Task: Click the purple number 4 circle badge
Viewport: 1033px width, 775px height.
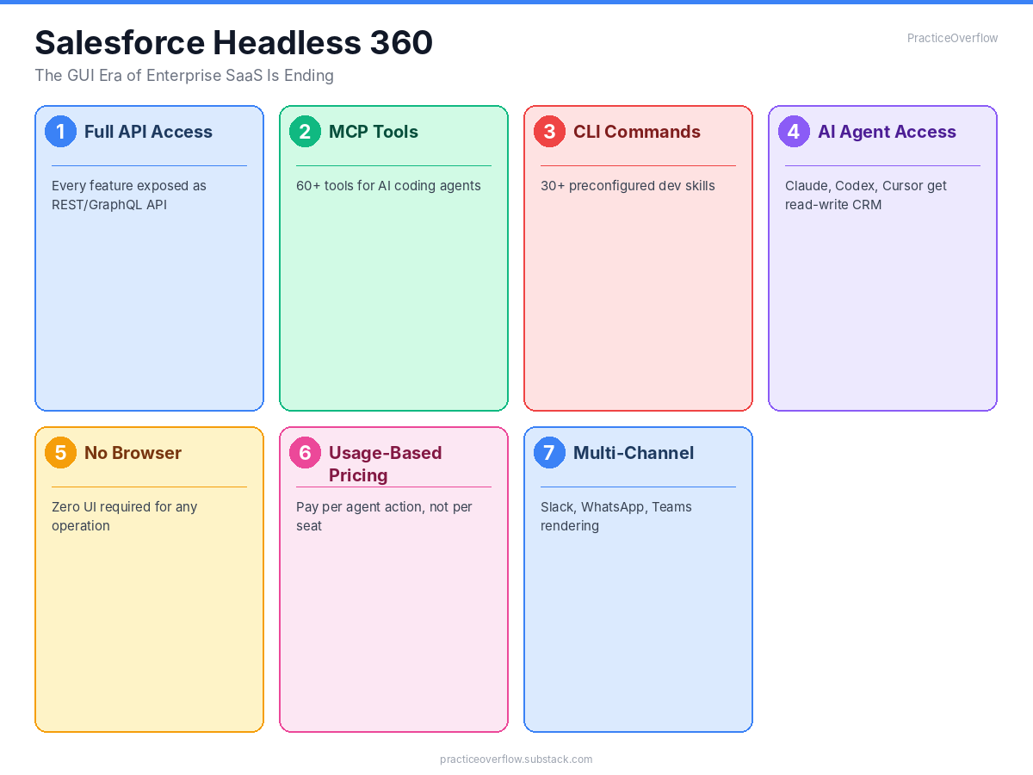Action: pos(794,132)
